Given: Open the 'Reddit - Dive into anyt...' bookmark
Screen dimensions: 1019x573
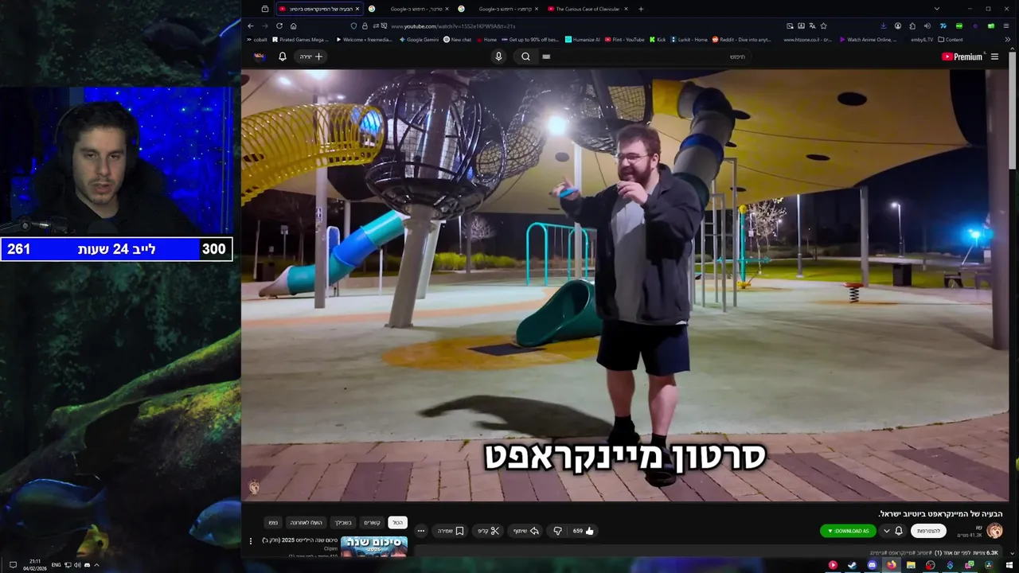Looking at the screenshot, I should coord(741,39).
